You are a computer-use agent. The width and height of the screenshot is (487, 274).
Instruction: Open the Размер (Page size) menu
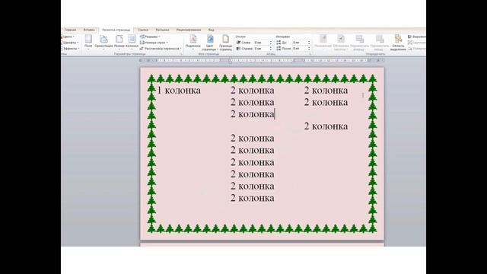[119, 42]
